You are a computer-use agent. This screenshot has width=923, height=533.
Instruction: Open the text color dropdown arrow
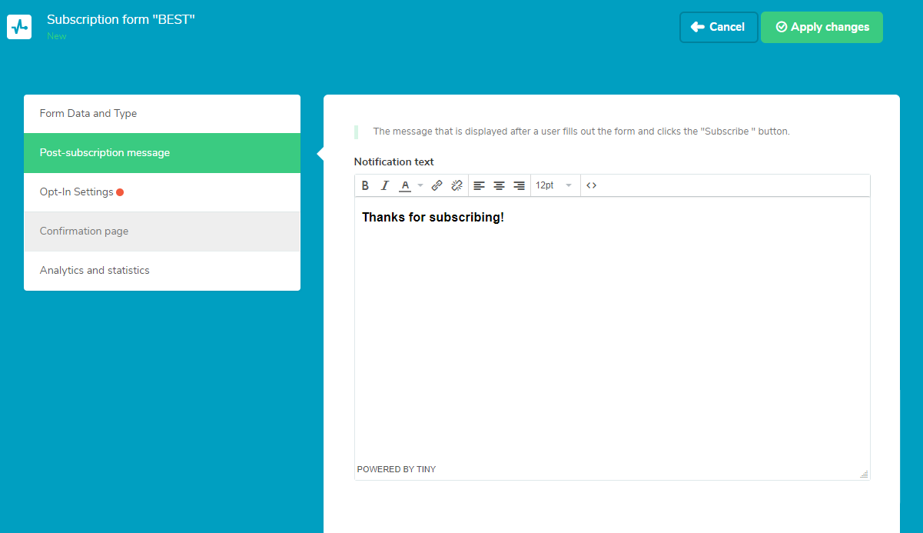420,185
